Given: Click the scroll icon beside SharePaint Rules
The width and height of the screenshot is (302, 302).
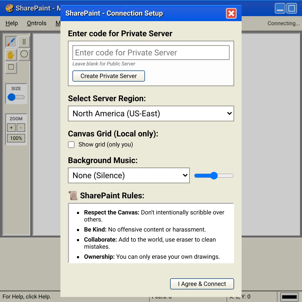Looking at the screenshot, I should [x=73, y=196].
